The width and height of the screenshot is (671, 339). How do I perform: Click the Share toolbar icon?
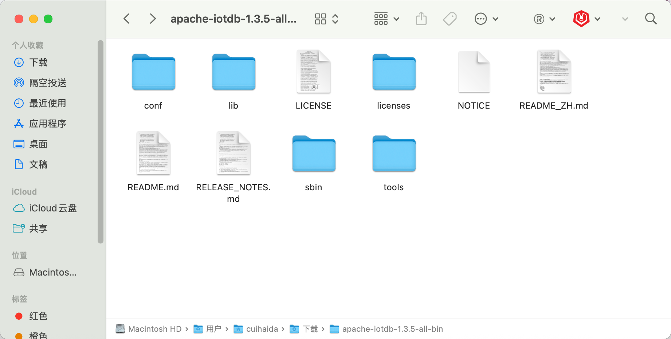coord(421,19)
